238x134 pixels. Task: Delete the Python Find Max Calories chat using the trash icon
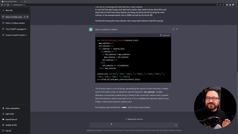coord(28,17)
